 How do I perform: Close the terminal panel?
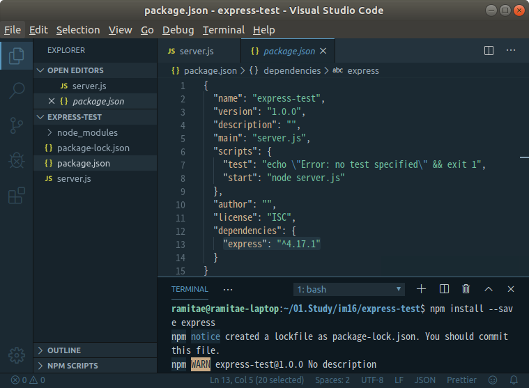click(511, 289)
